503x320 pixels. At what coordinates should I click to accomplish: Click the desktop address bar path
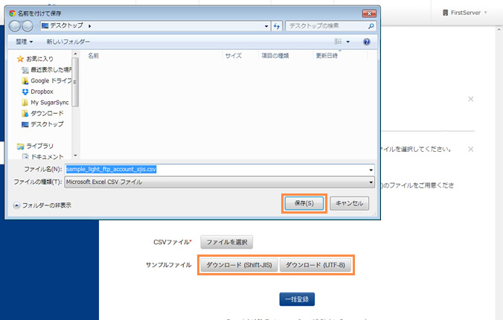coord(66,26)
